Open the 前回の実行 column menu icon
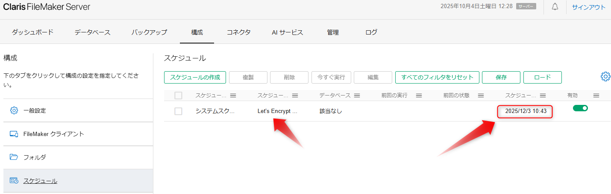 (x=419, y=96)
